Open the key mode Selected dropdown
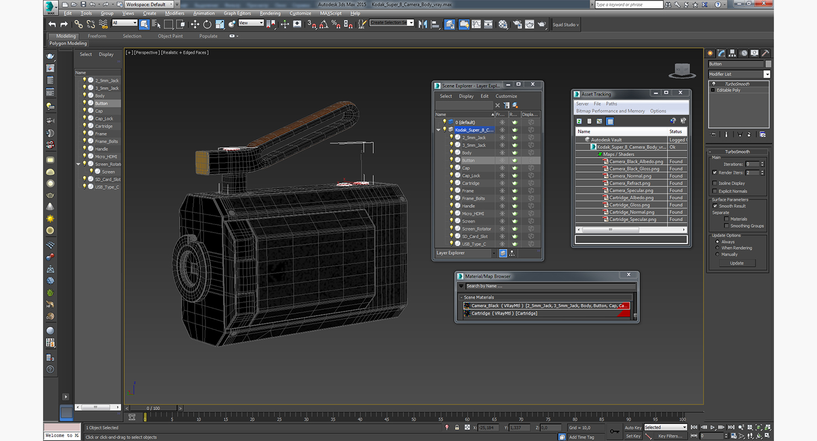The image size is (817, 441). click(x=666, y=427)
